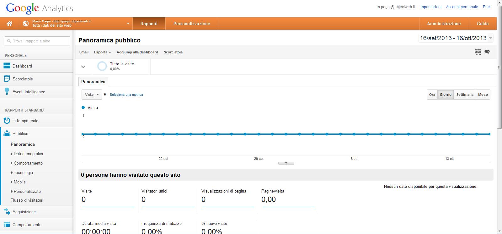Open the Personalizzazione tab
Screen dimensions: 502x234
pyautogui.click(x=192, y=24)
